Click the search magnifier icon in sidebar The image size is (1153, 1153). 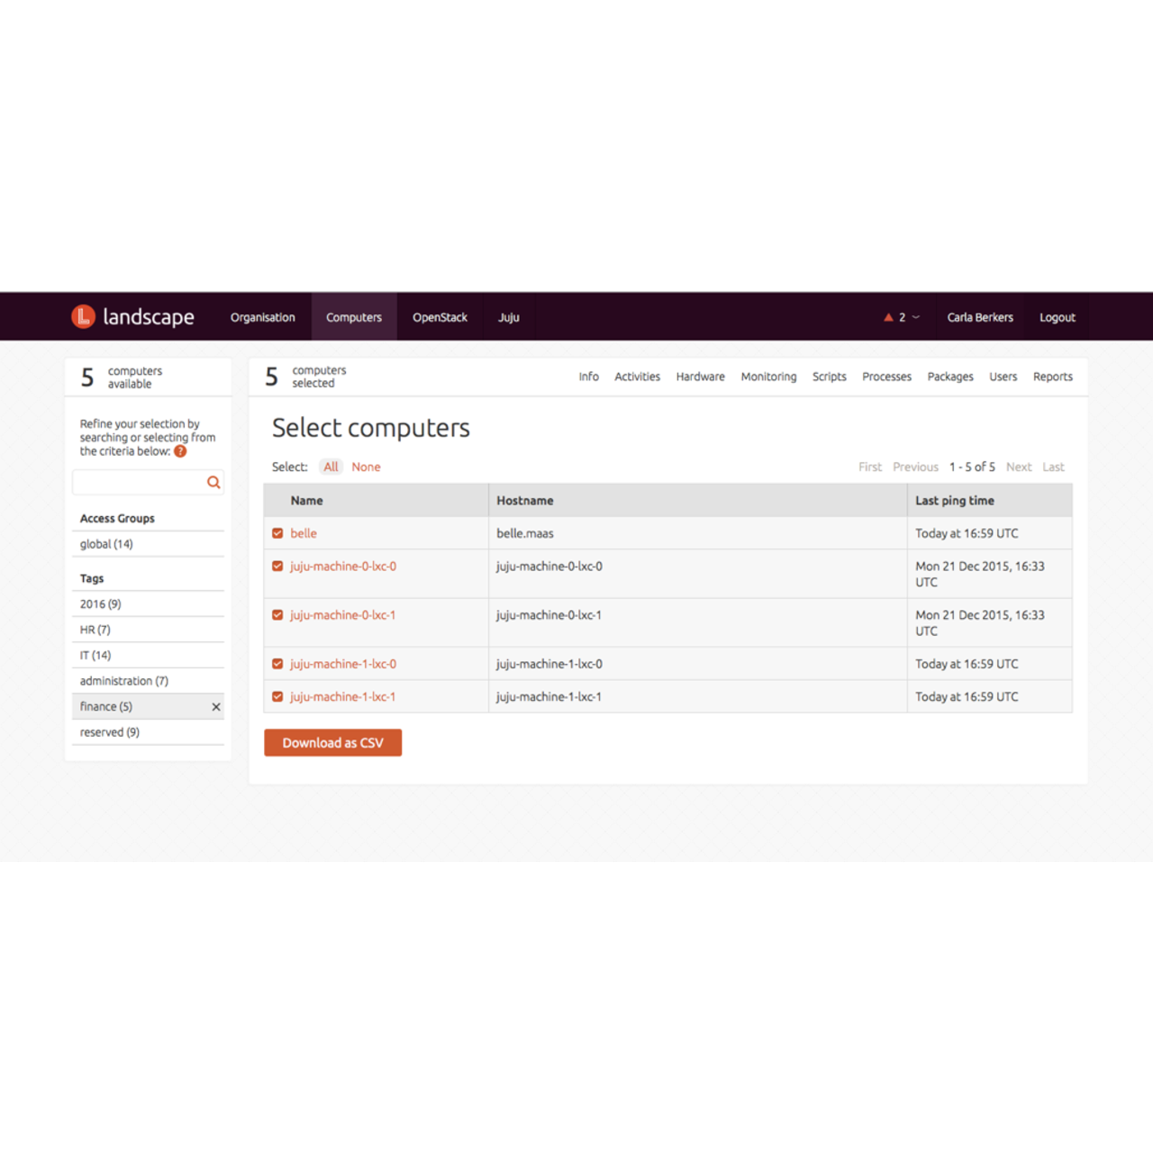click(213, 482)
